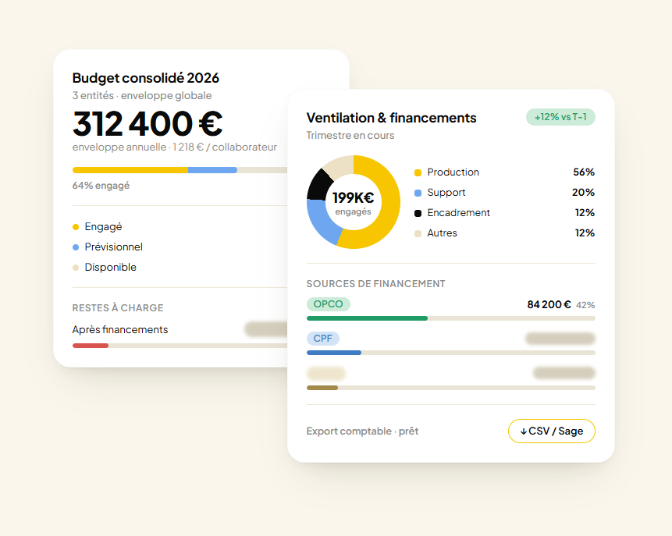Click the Ventilation & financements title
The height and width of the screenshot is (536, 672).
(391, 118)
